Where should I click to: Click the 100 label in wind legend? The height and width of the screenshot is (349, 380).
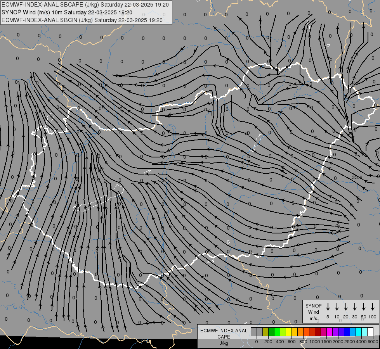[x=373, y=317]
